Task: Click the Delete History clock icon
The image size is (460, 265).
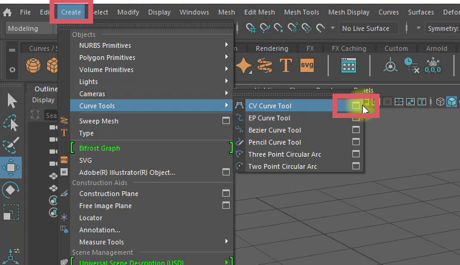Action: 411,65
